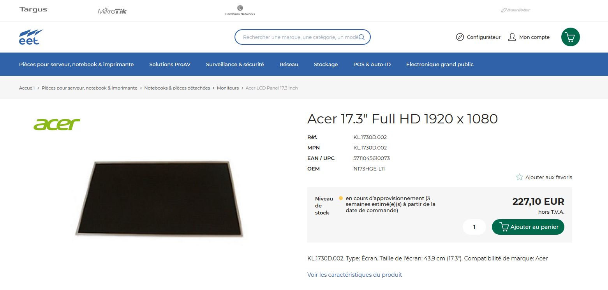Open the Solutions ProAV menu
The width and height of the screenshot is (608, 290).
pos(170,64)
